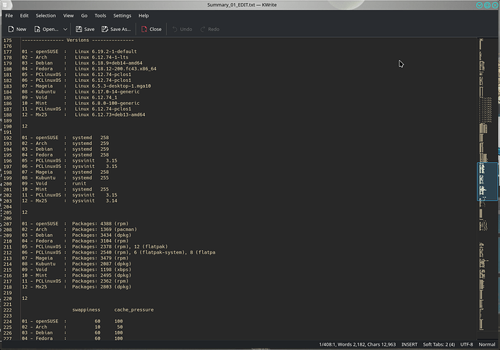Click the text 'Linux 6.12.74-1-lts'
Image resolution: width=500 pixels, height=350 pixels.
tap(101, 57)
